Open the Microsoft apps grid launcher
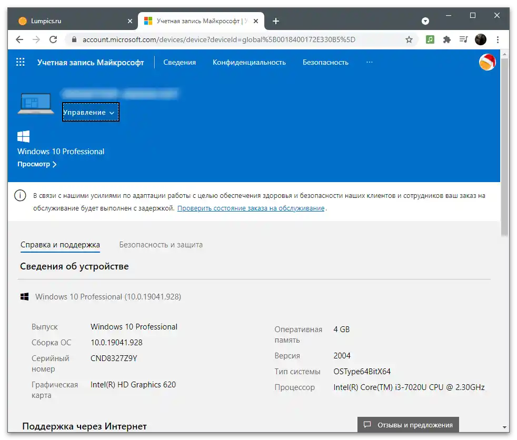Image resolution: width=517 pixels, height=440 pixels. 21,62
